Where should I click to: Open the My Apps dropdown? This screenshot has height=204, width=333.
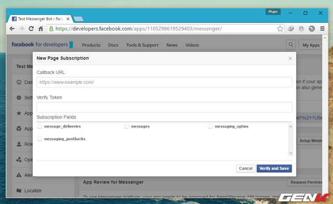tap(311, 45)
